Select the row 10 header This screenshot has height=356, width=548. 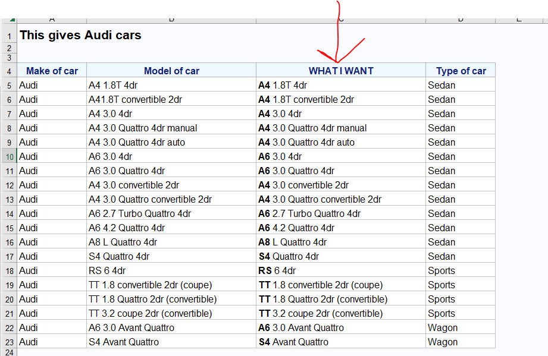(9, 157)
